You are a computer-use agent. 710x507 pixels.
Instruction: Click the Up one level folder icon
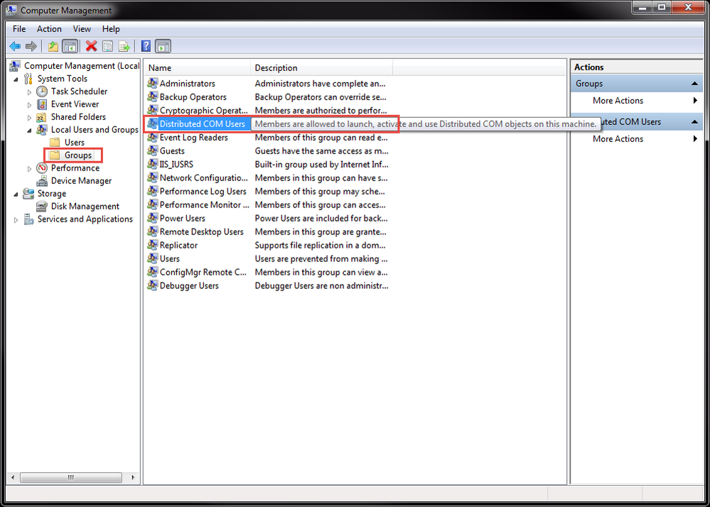pyautogui.click(x=53, y=46)
